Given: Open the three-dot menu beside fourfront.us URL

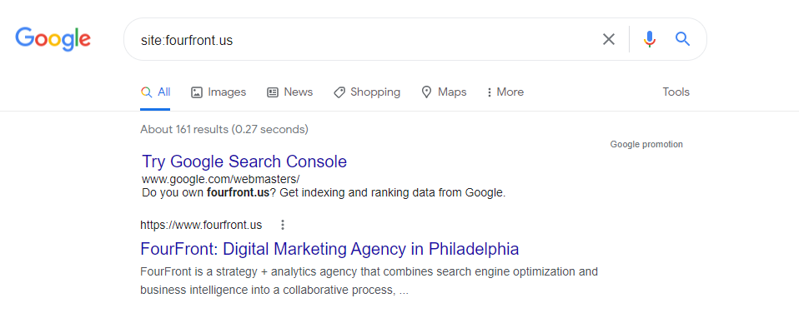Looking at the screenshot, I should tap(283, 225).
